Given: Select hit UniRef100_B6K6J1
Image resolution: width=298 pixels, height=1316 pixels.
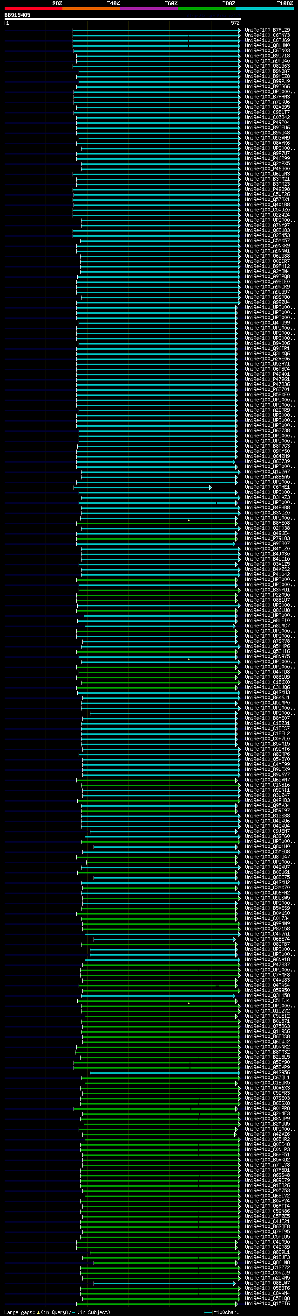Looking at the screenshot, I should coord(267,697).
